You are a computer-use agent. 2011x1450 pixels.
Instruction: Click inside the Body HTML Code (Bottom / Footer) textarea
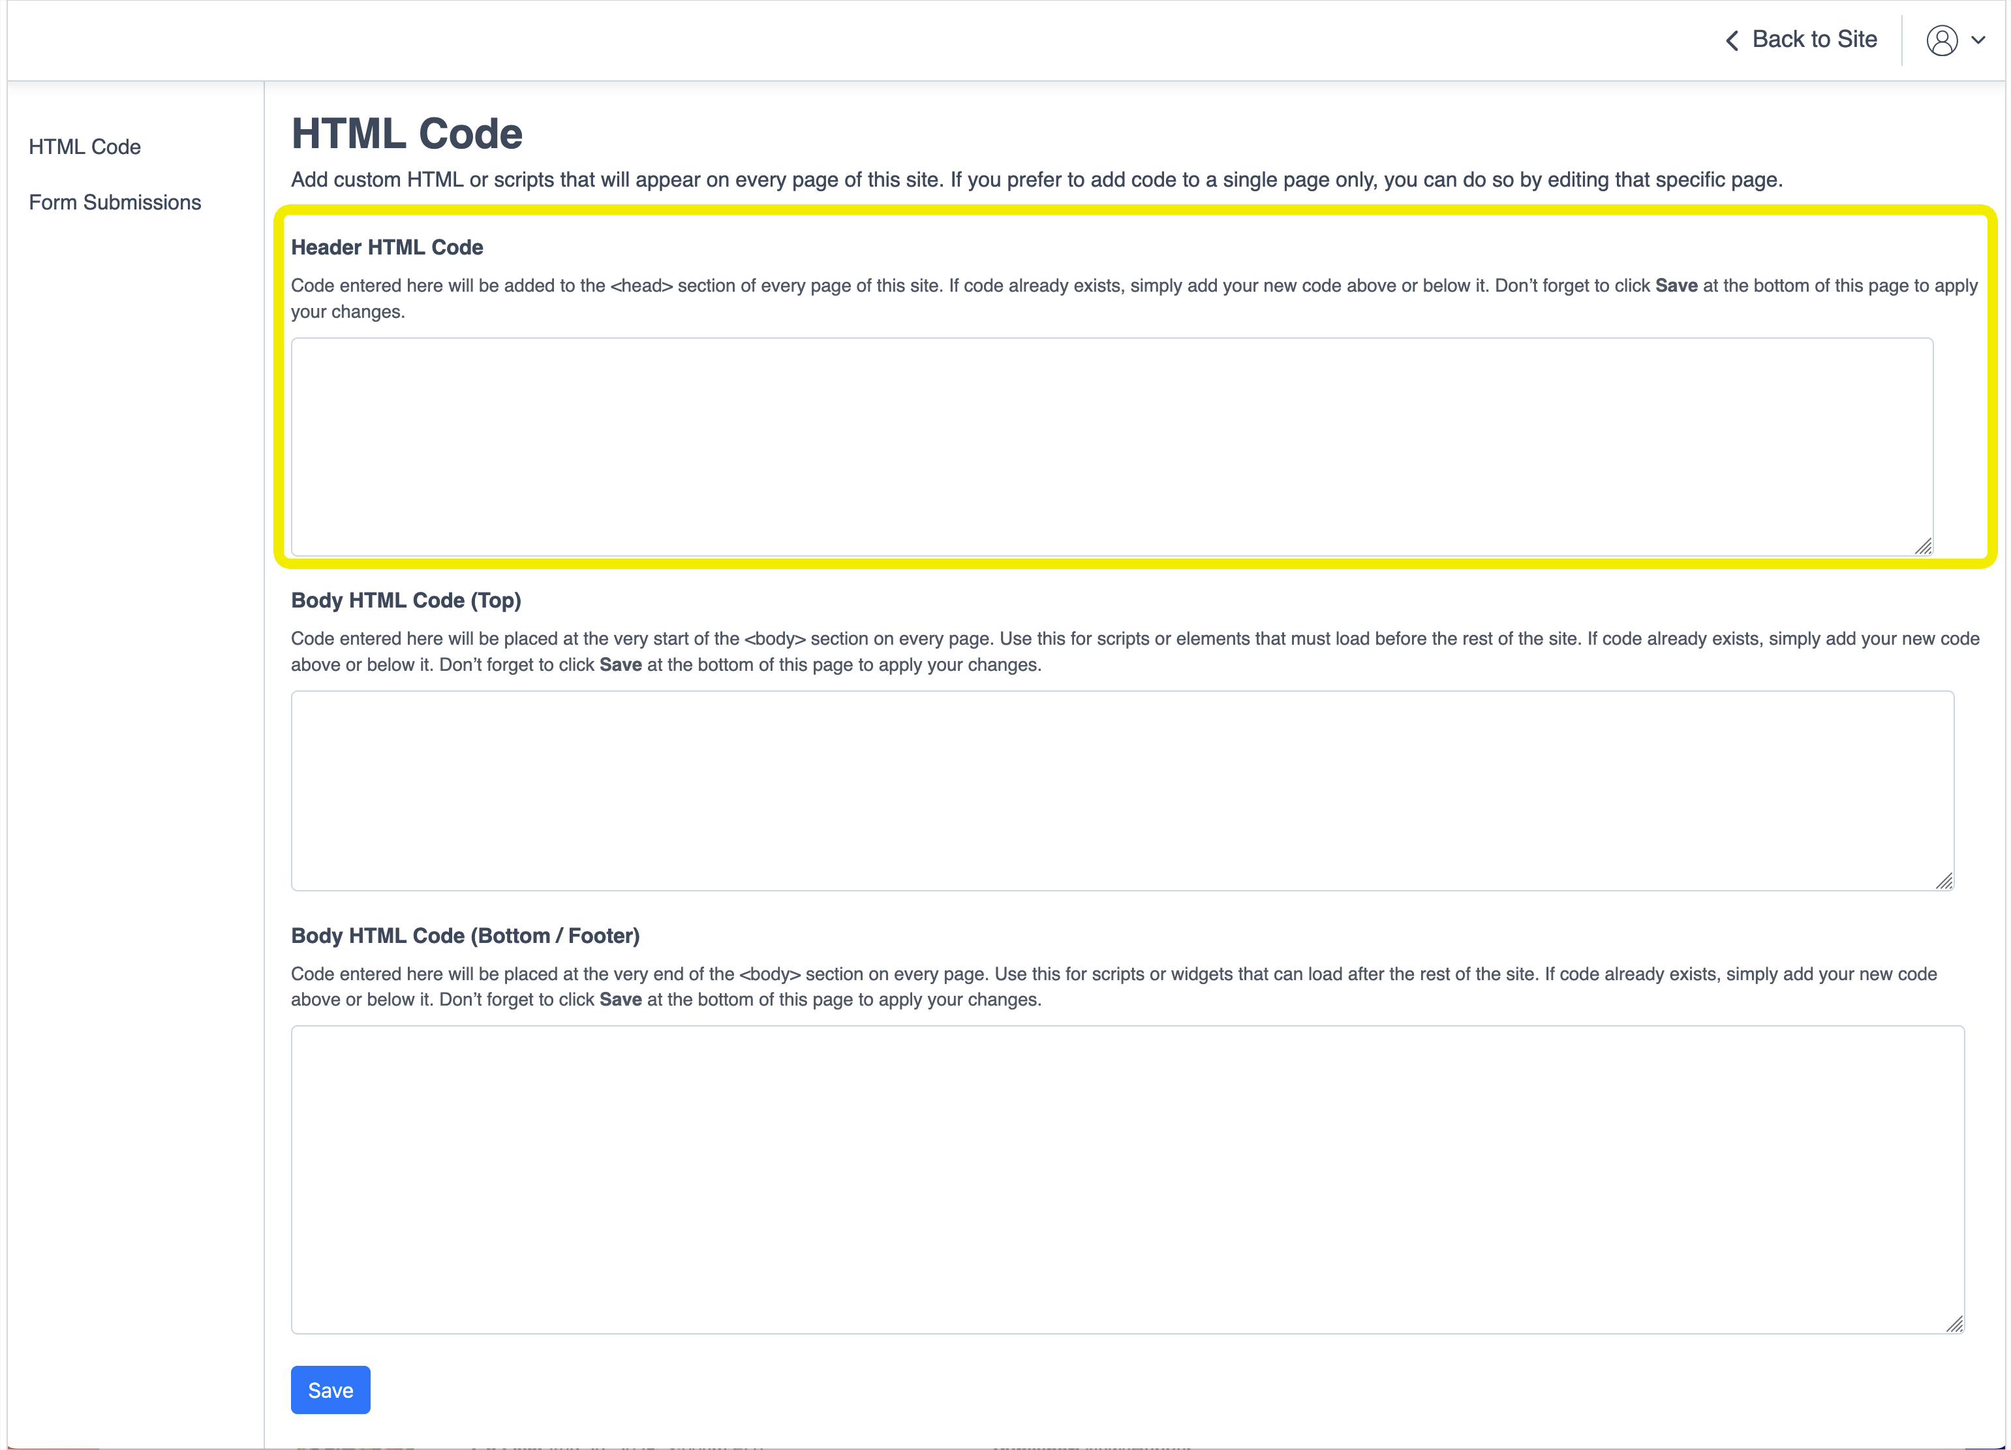(x=1128, y=1180)
